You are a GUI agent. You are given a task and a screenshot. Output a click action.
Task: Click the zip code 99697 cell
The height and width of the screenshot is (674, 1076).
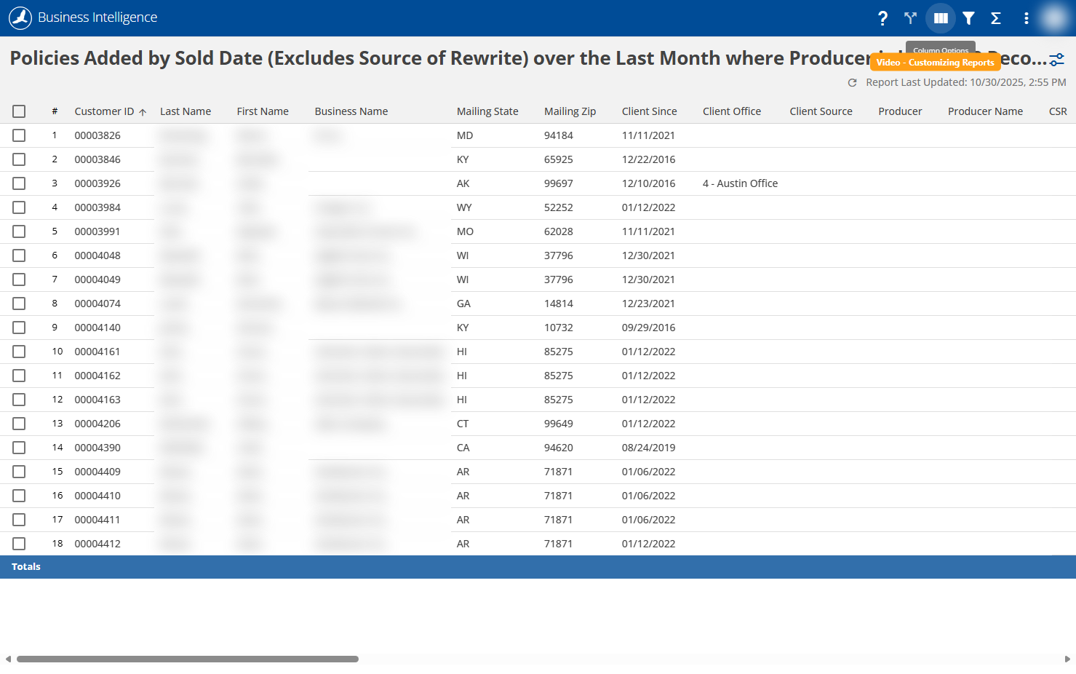coord(559,183)
